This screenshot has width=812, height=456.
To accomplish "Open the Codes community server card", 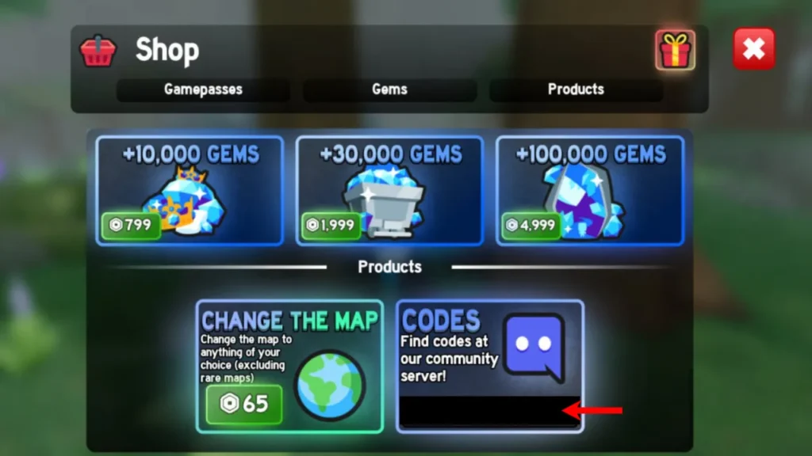I will tap(490, 366).
